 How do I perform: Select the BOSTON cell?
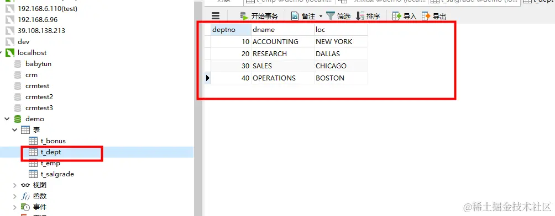[x=341, y=78]
